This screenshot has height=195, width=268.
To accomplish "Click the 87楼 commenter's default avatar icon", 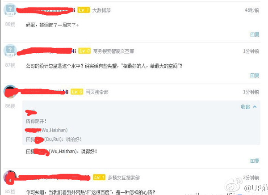I will [x=10, y=51].
